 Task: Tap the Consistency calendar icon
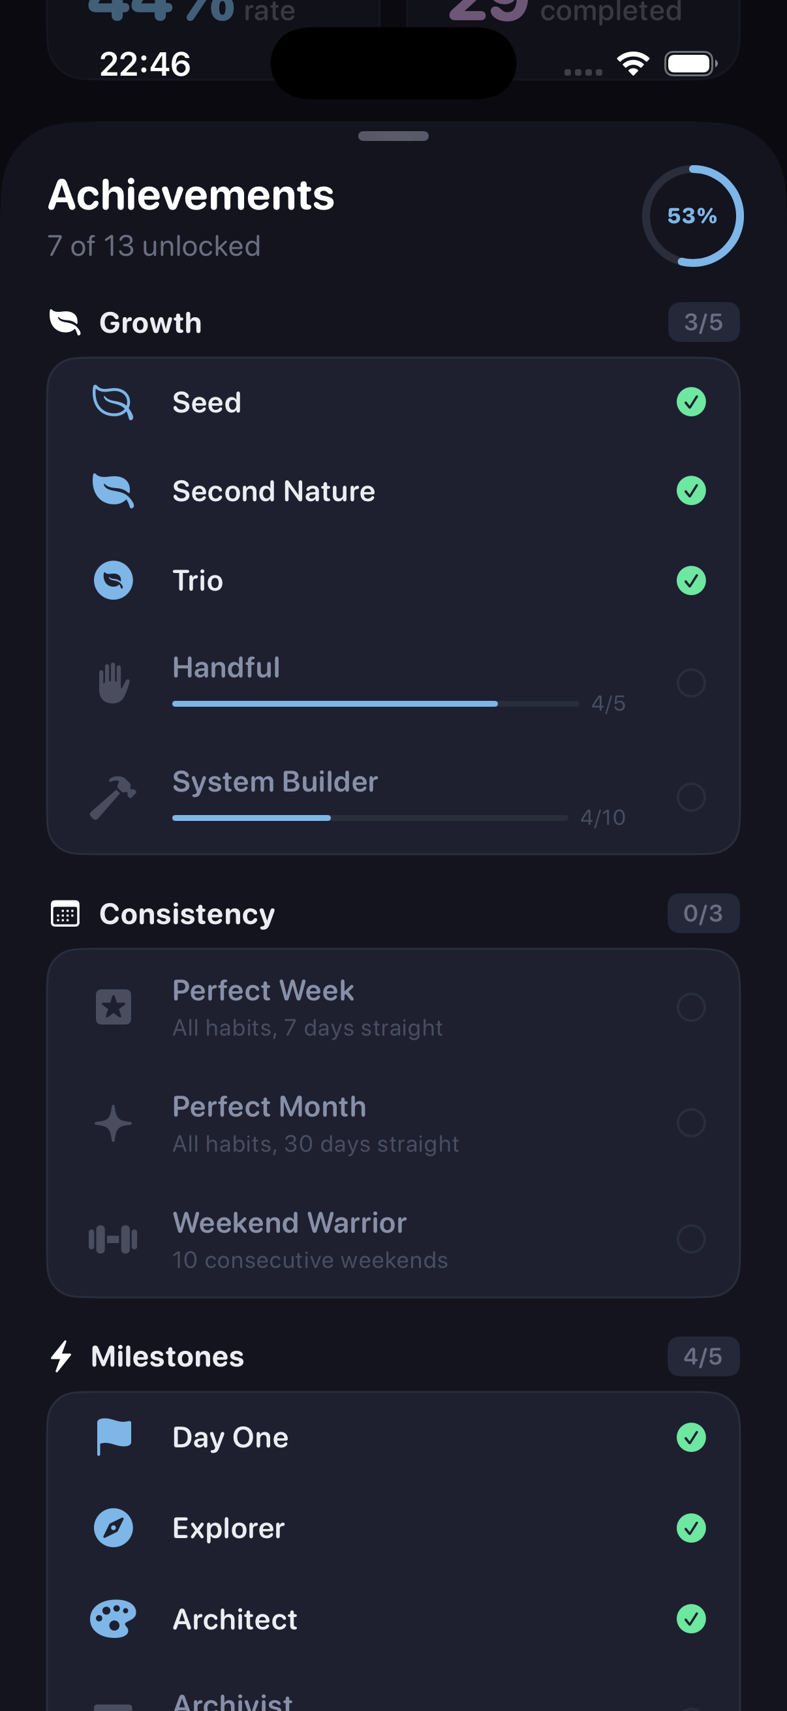click(x=64, y=914)
